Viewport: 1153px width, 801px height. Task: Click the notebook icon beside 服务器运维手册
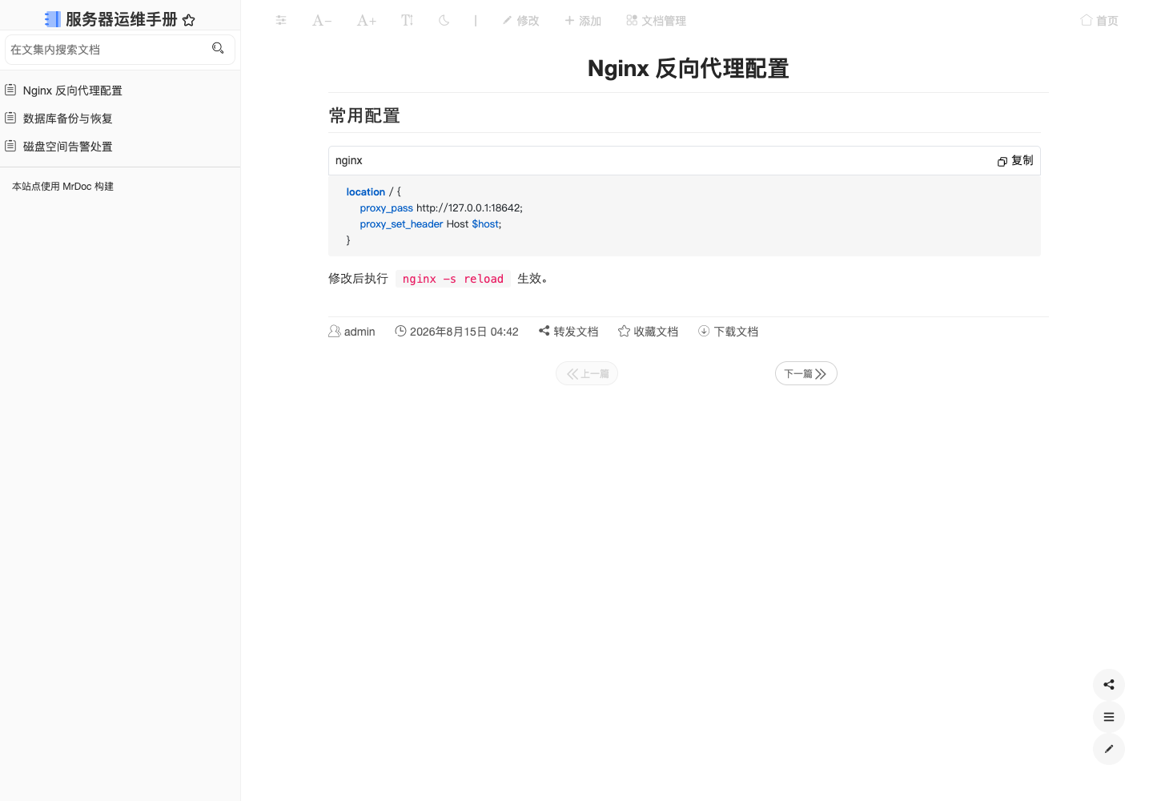[53, 19]
